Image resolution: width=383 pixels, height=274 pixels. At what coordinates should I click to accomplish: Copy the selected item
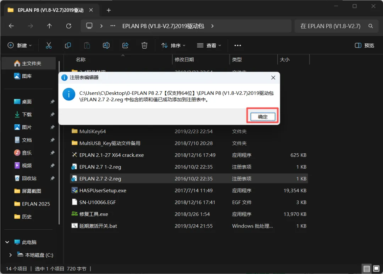[68, 45]
